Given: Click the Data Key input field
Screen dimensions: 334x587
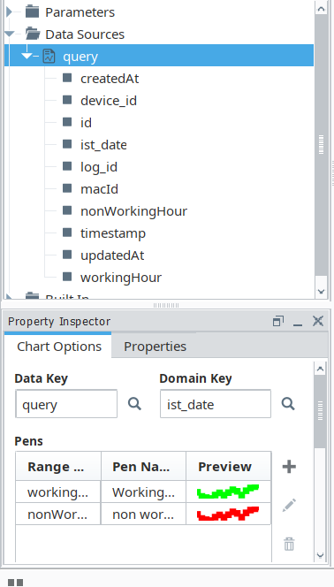Looking at the screenshot, I should pyautogui.click(x=66, y=403).
